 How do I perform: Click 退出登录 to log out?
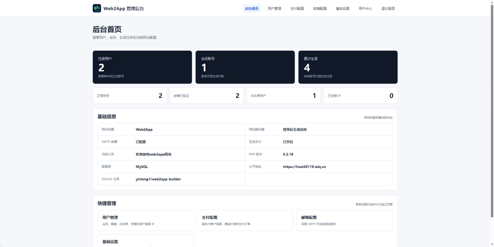388,9
